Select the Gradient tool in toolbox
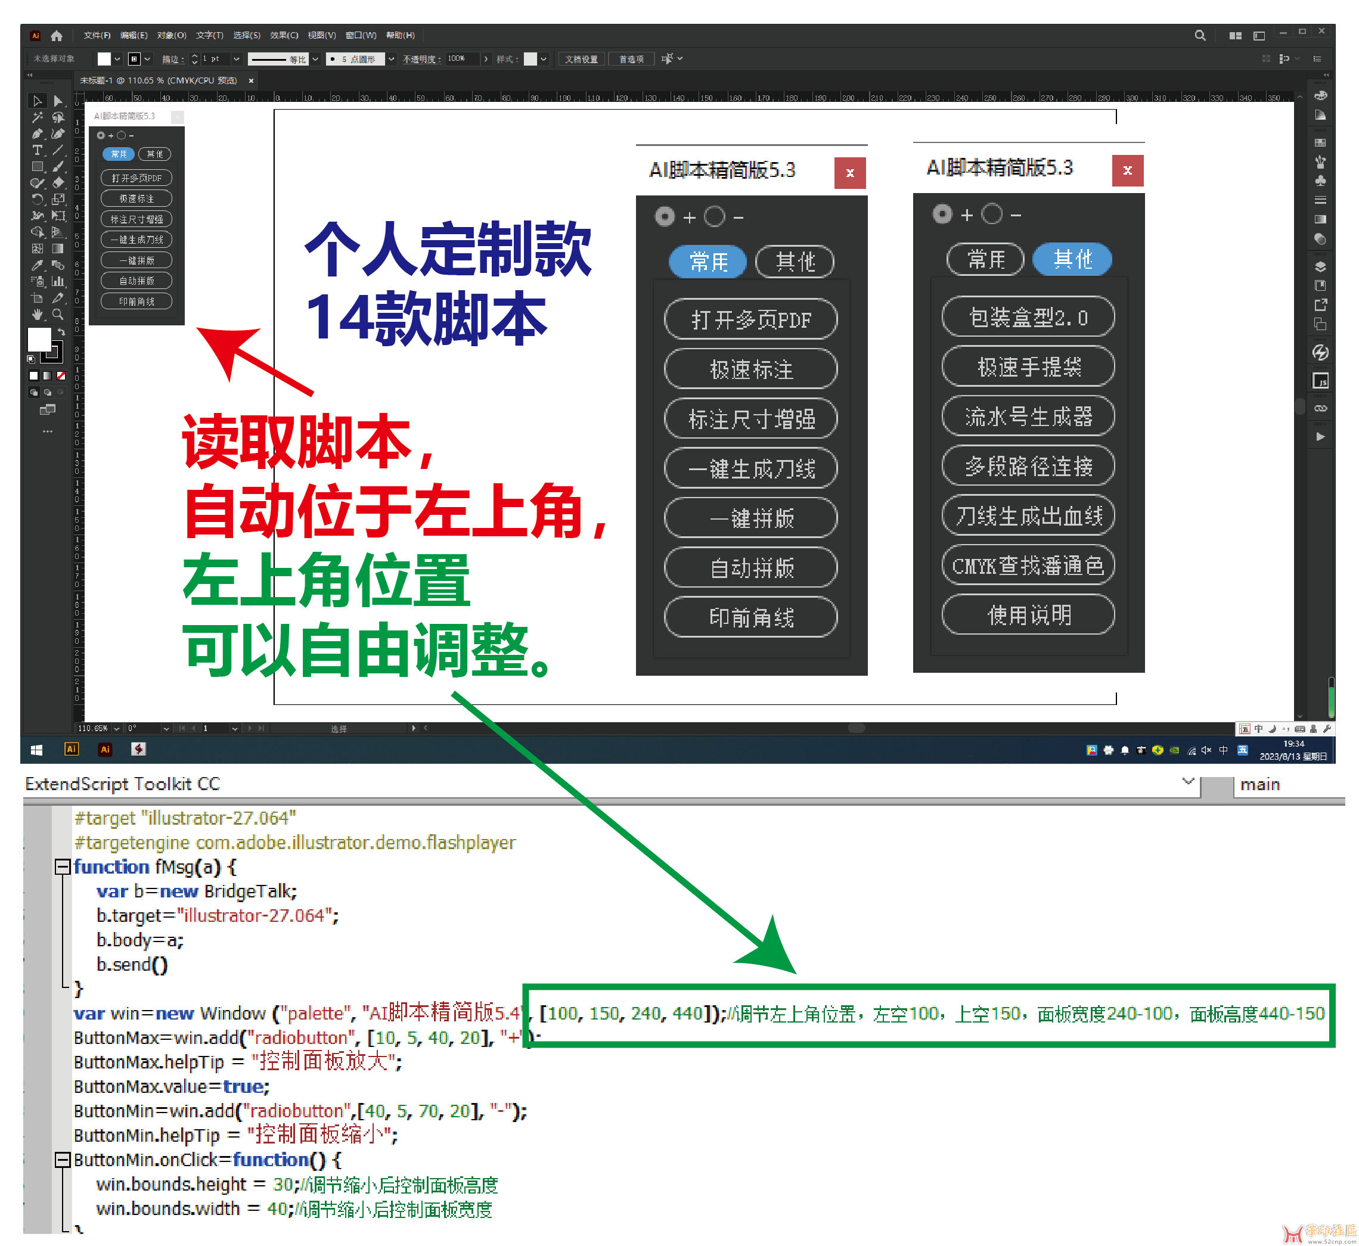Image resolution: width=1359 pixels, height=1246 pixels. [58, 249]
